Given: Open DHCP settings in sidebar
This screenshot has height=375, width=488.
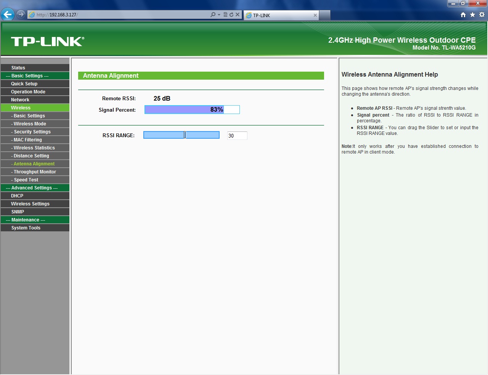Looking at the screenshot, I should pos(35,196).
